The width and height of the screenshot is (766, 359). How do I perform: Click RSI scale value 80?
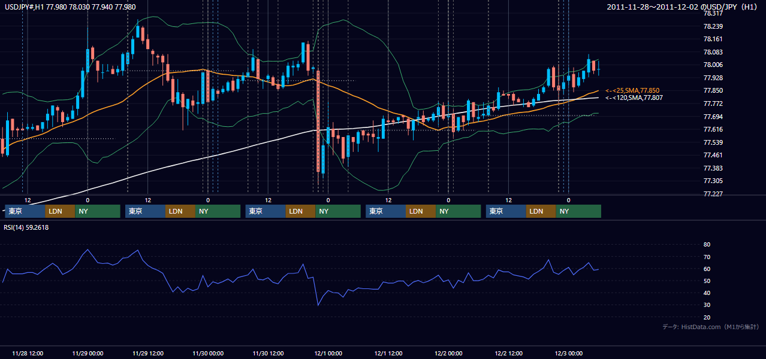pyautogui.click(x=707, y=245)
